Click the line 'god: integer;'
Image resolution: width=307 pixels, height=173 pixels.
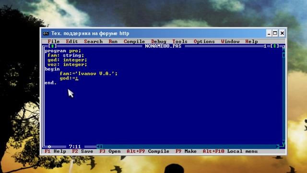[67, 60]
